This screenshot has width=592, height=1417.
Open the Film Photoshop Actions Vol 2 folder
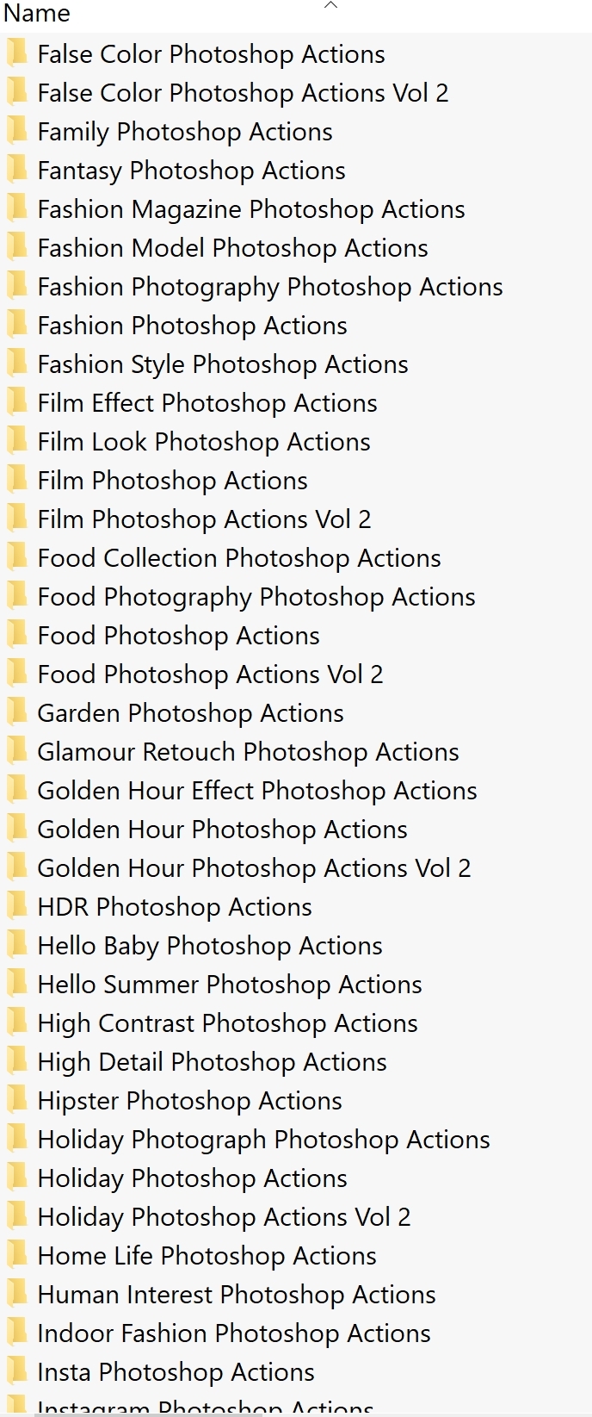click(204, 519)
